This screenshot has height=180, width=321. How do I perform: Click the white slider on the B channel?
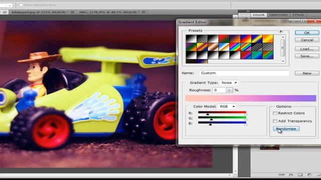pos(246,124)
